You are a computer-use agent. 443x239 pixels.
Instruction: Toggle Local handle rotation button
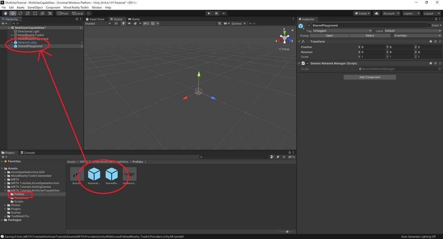coord(78,13)
